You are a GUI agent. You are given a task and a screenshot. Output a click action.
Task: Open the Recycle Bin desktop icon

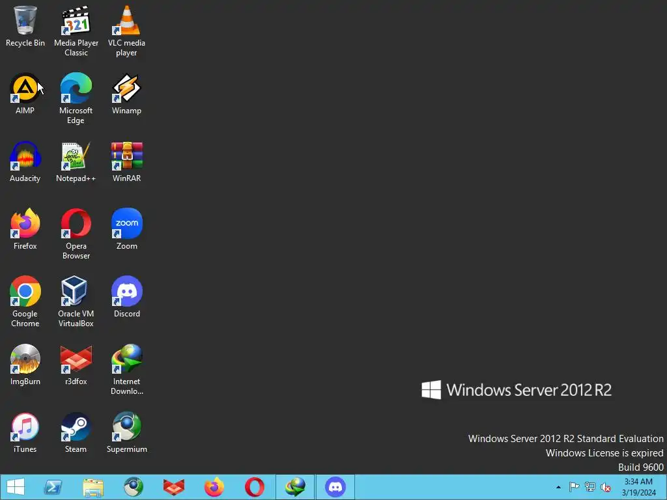[x=25, y=26]
